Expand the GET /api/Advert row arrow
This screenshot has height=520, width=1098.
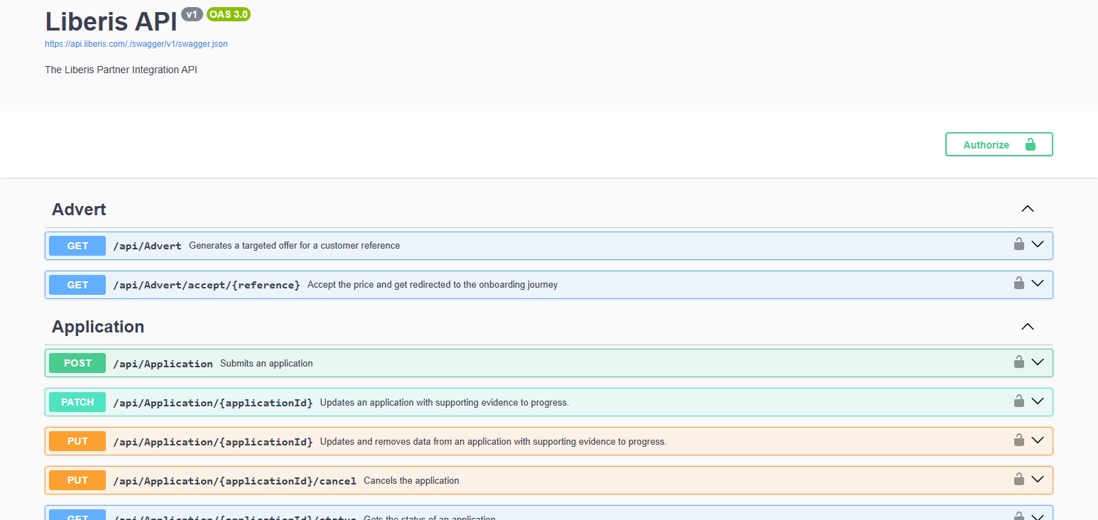tap(1038, 244)
